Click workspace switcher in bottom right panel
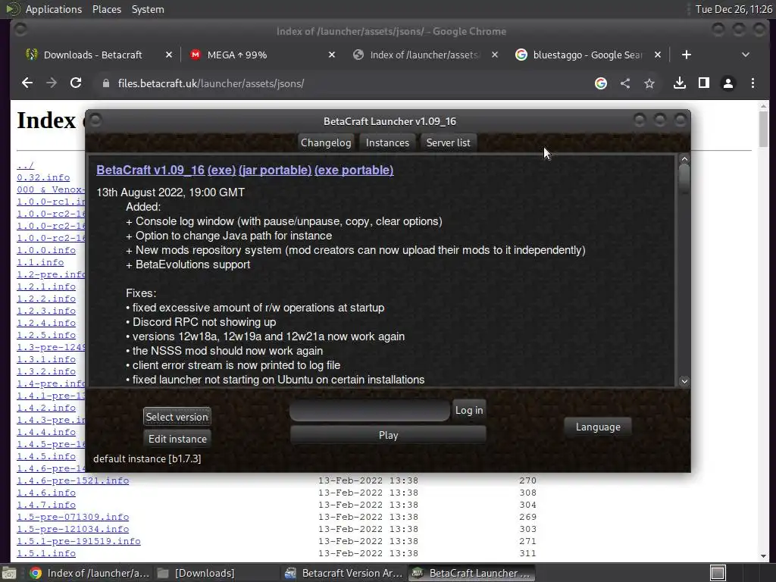Viewport: 776px width, 582px height. (718, 573)
